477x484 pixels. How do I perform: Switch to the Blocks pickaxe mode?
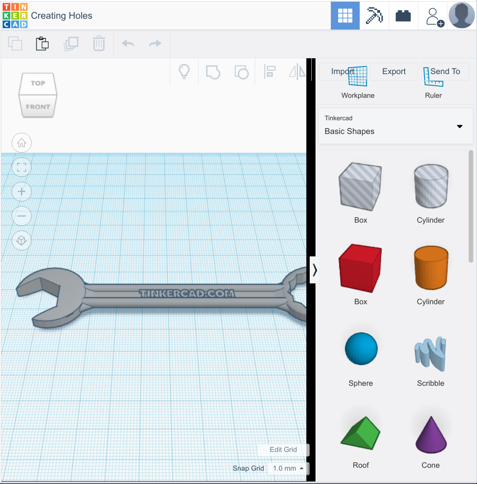point(374,15)
